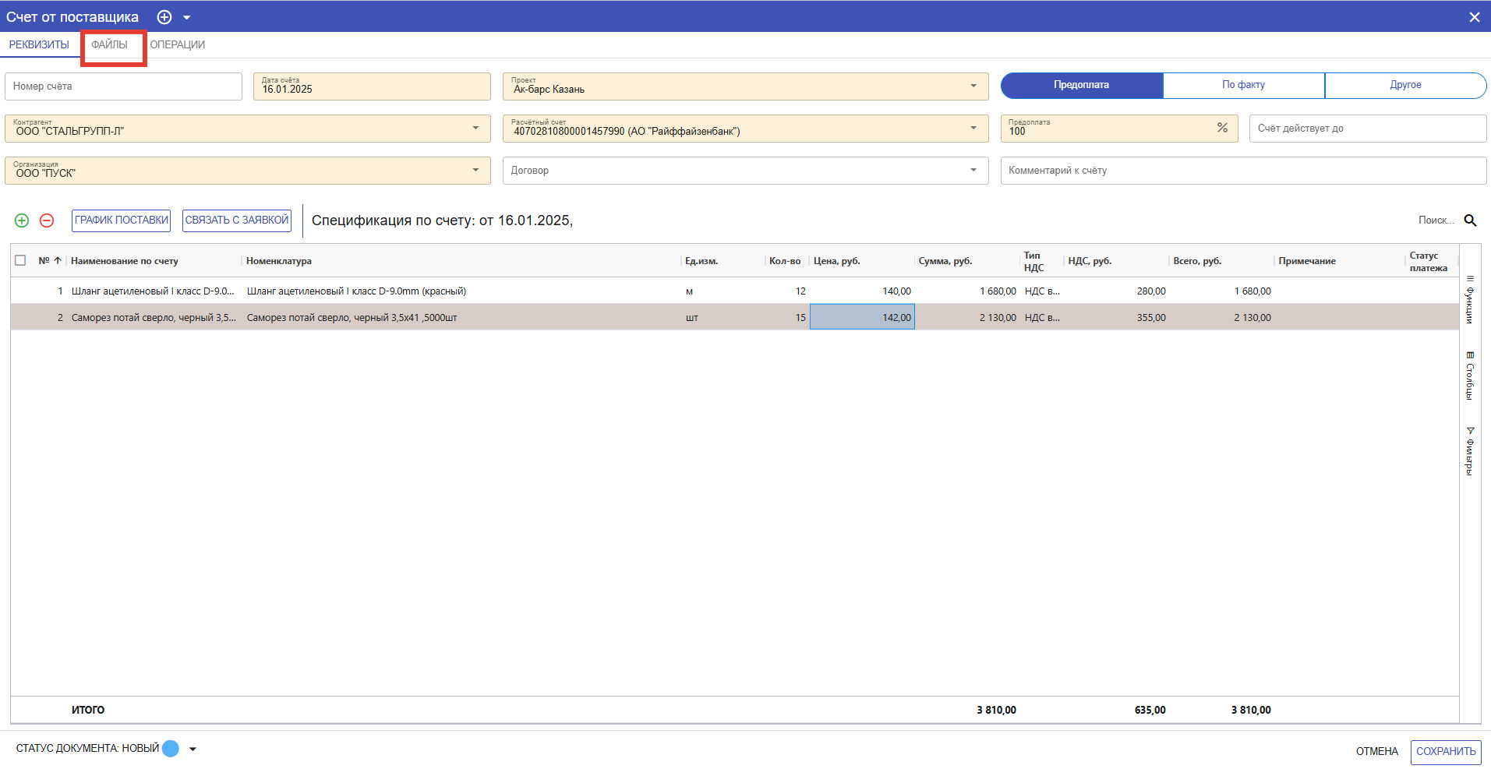Sort by the № column arrow
This screenshot has height=769, width=1491.
click(58, 260)
